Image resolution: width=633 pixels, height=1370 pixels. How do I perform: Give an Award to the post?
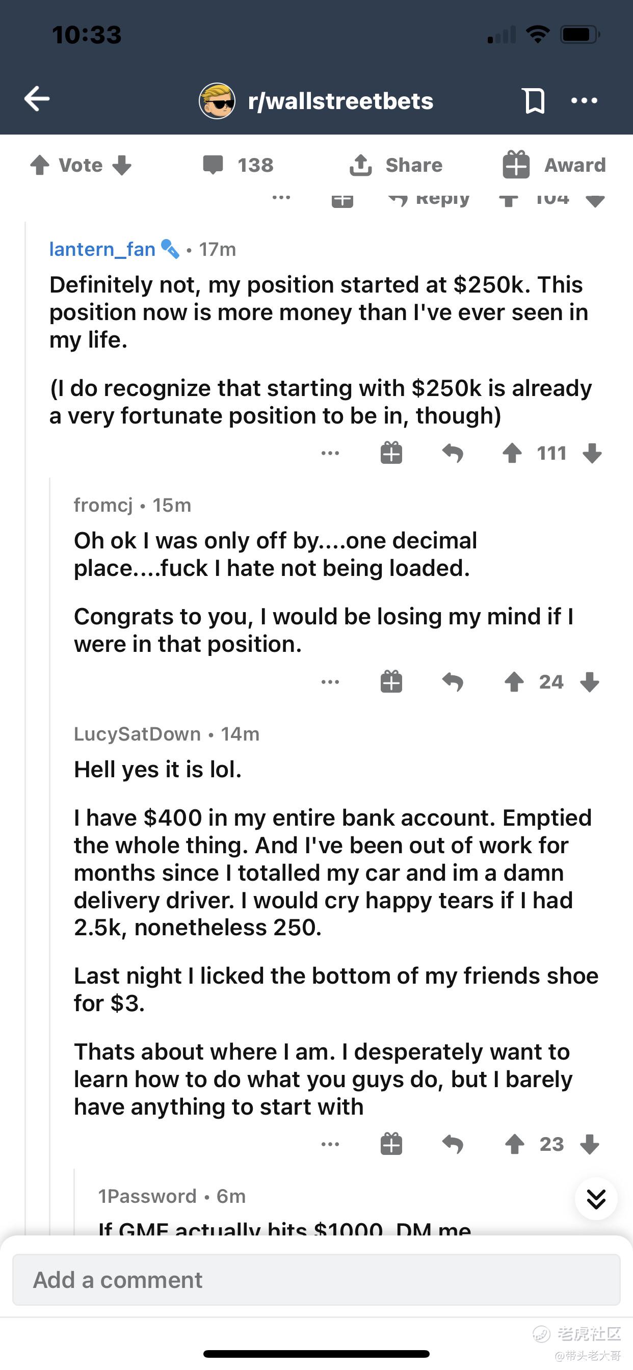click(553, 166)
